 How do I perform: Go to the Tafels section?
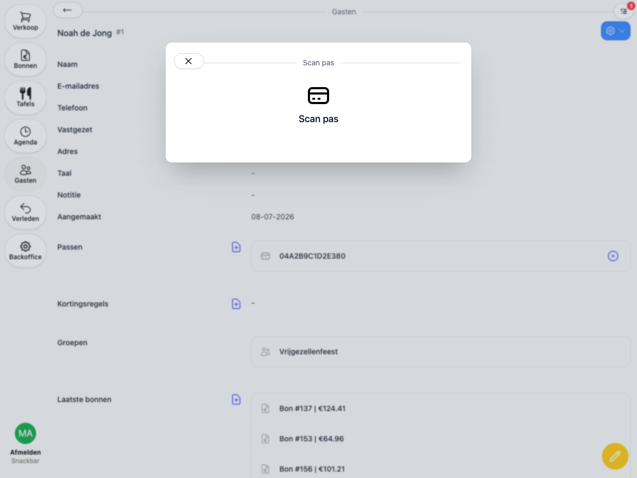click(25, 98)
